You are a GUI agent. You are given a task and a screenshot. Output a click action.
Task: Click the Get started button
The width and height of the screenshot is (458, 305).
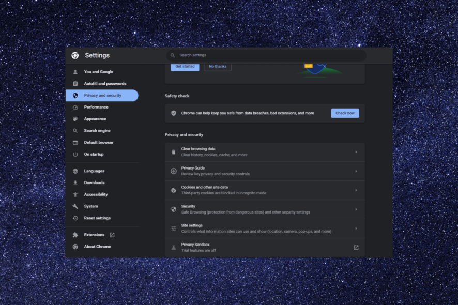coord(185,67)
